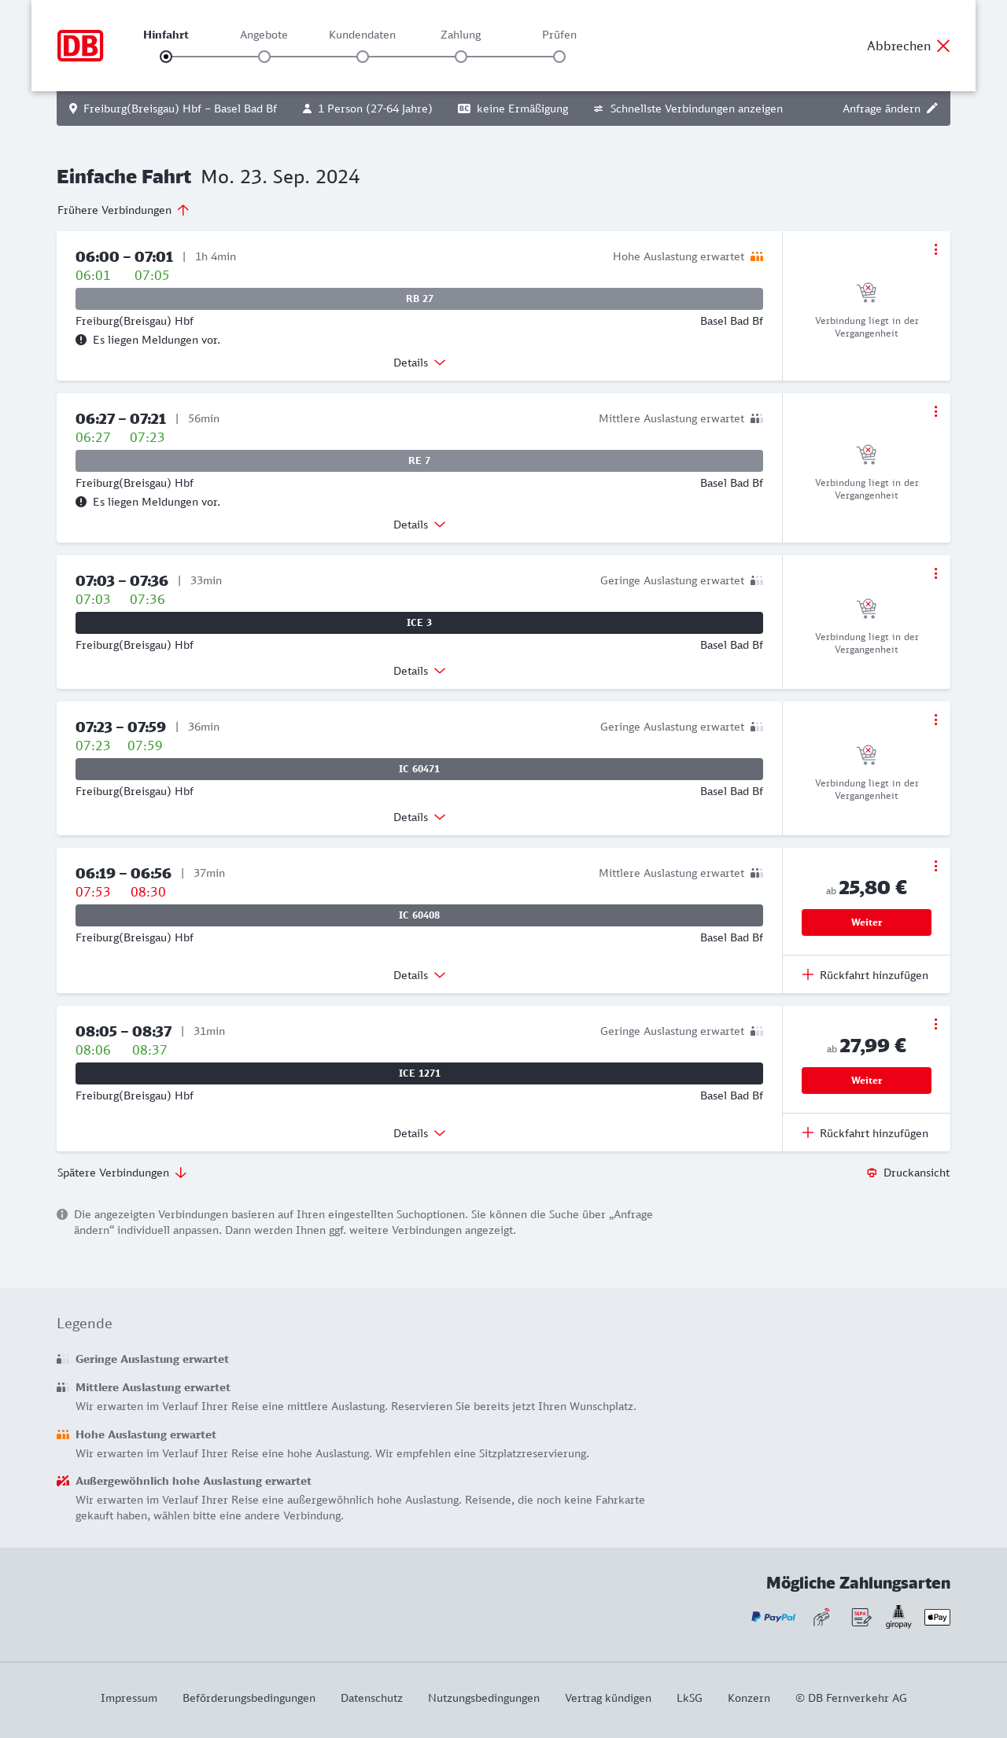Open the three-dot menu for the ICE 1271 connection
The width and height of the screenshot is (1007, 1738).
click(935, 1024)
